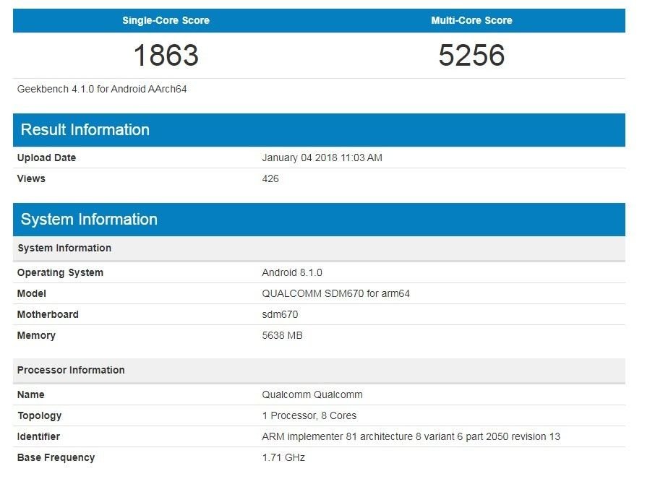Click the Single-Core Score header
Screen dimensions: 655x479
(x=166, y=20)
